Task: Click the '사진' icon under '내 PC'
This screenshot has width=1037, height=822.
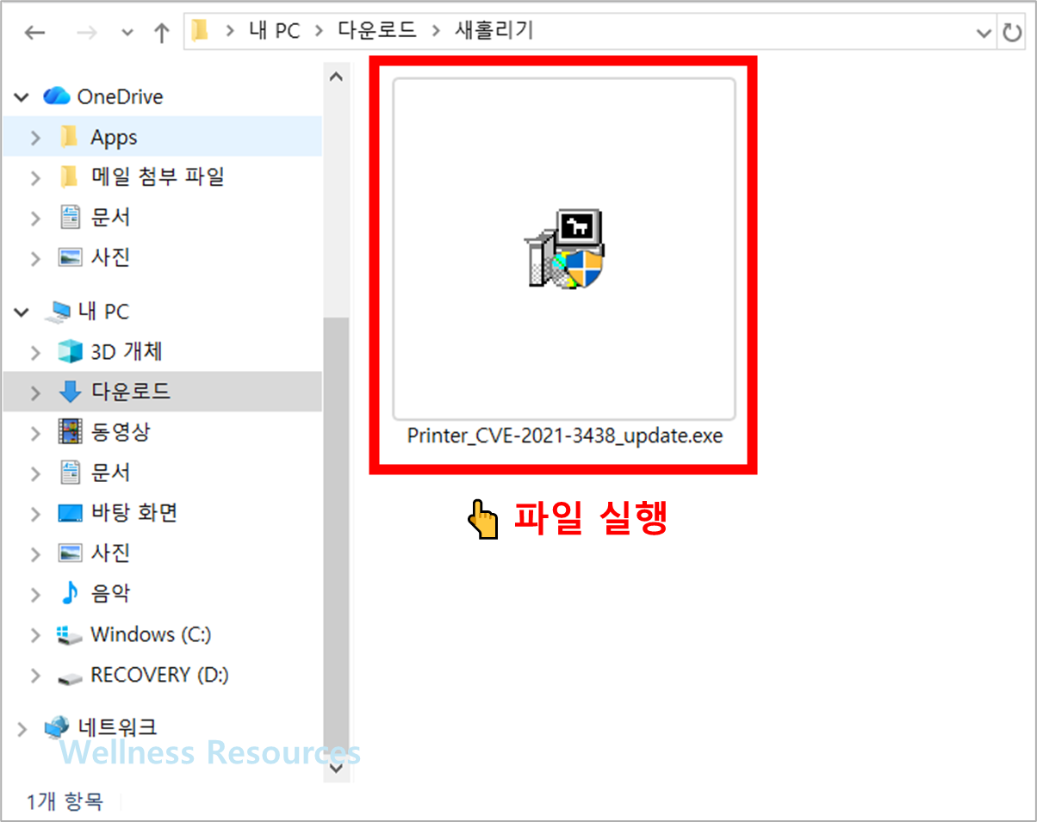Action: [x=70, y=553]
